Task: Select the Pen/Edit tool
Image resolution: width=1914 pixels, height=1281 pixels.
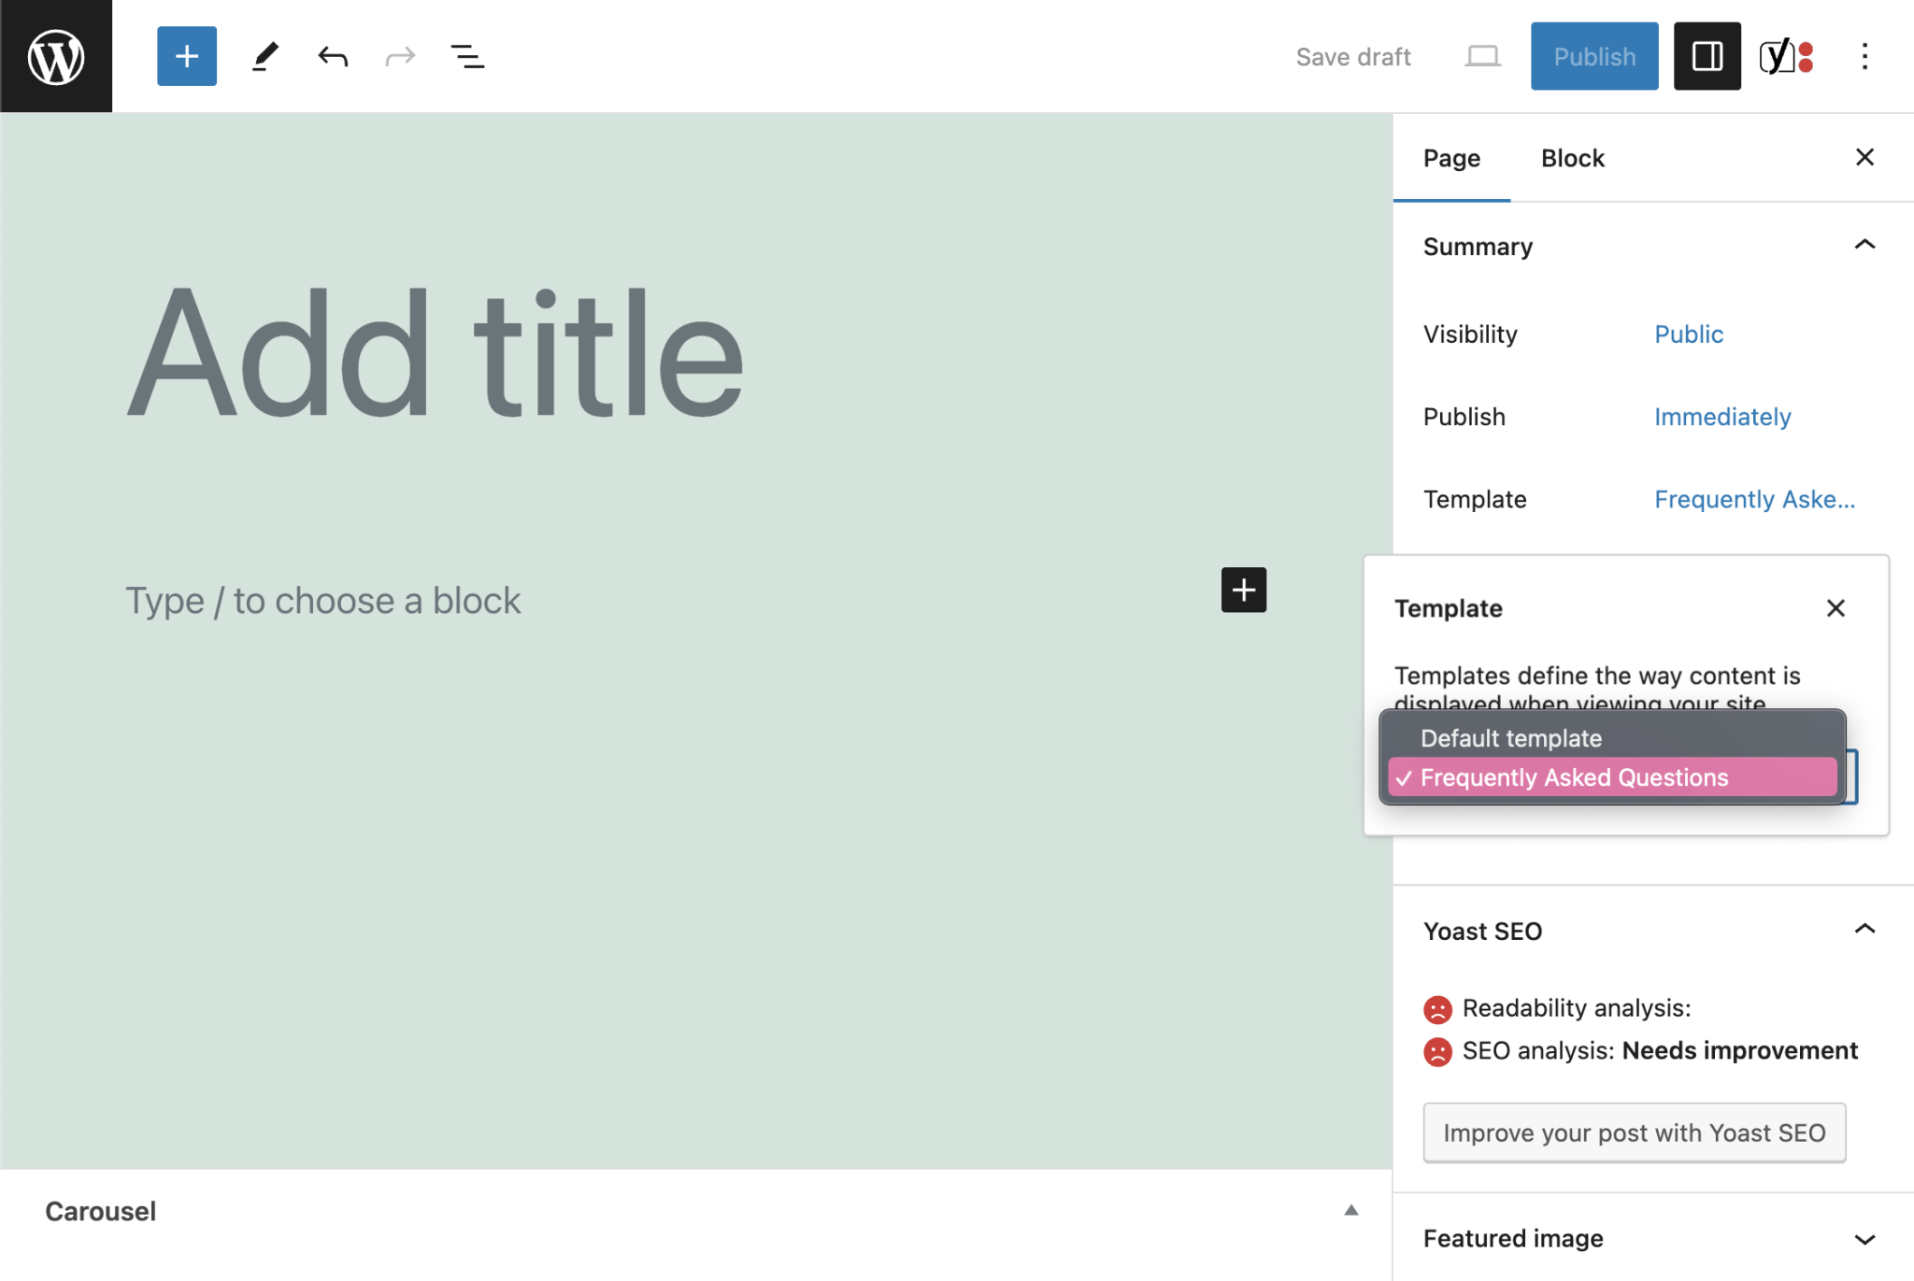Action: 262,56
